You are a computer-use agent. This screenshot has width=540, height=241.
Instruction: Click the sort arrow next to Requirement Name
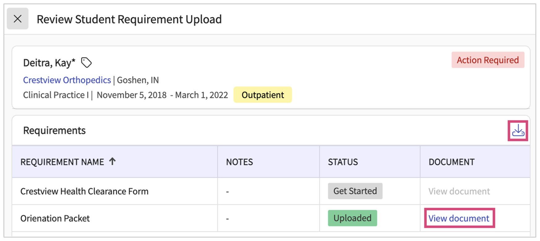point(113,161)
